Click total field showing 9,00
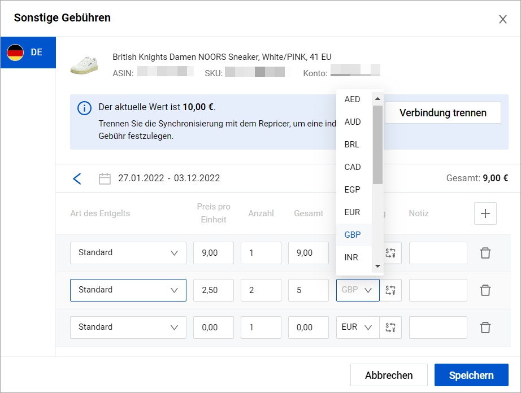This screenshot has width=521, height=393. pyautogui.click(x=309, y=253)
